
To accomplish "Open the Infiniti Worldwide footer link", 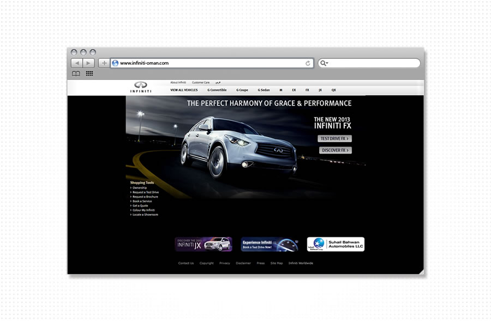I will [x=301, y=263].
